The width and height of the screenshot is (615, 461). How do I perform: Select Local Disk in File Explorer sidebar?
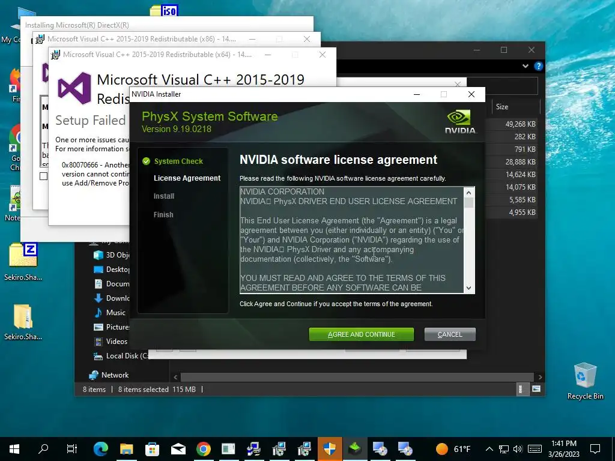pos(121,356)
